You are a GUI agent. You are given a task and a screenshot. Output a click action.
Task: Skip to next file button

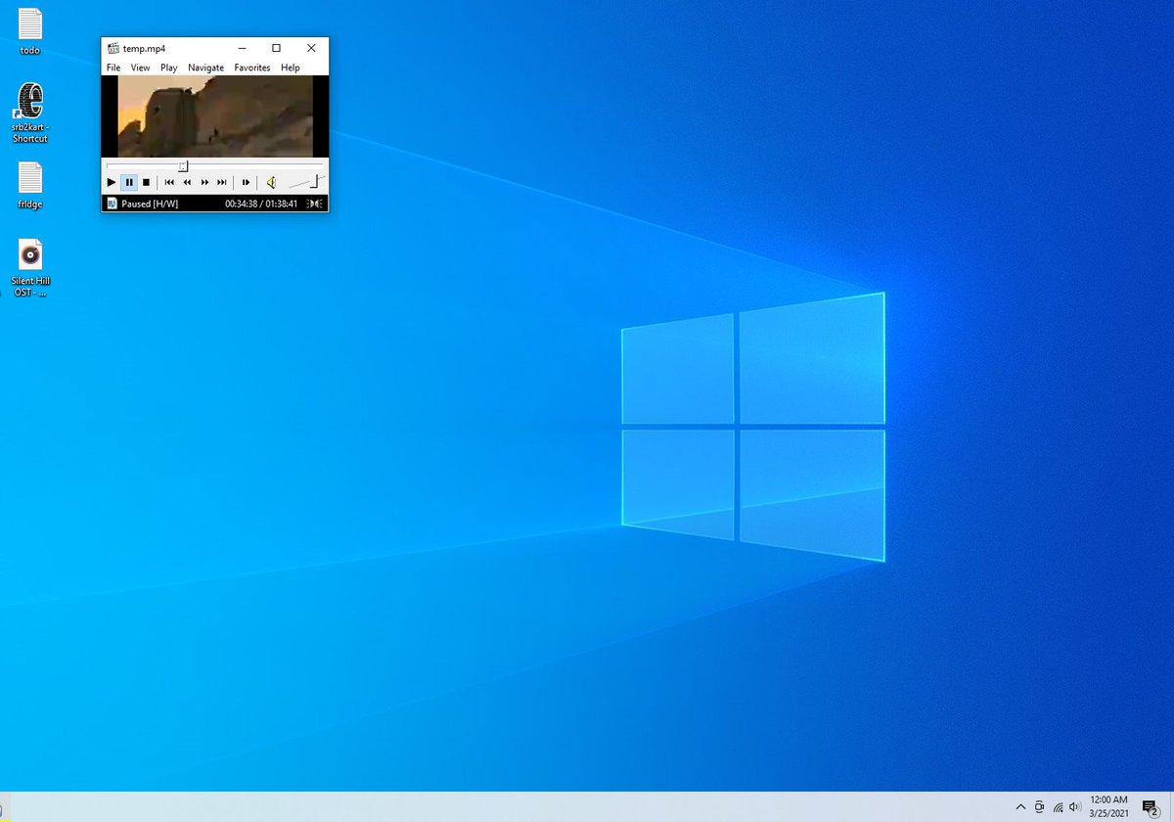pos(222,182)
